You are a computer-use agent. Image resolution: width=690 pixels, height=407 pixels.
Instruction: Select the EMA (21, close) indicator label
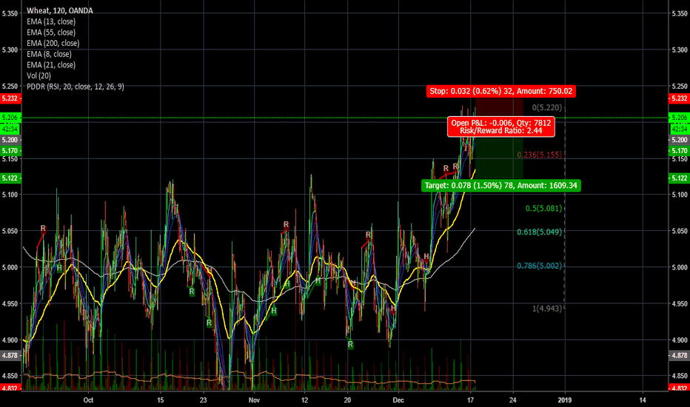(51, 64)
